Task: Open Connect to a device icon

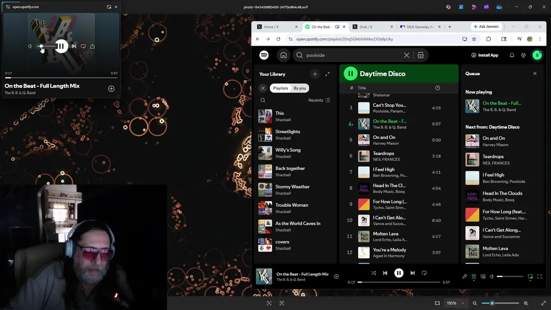Action: pos(483,276)
